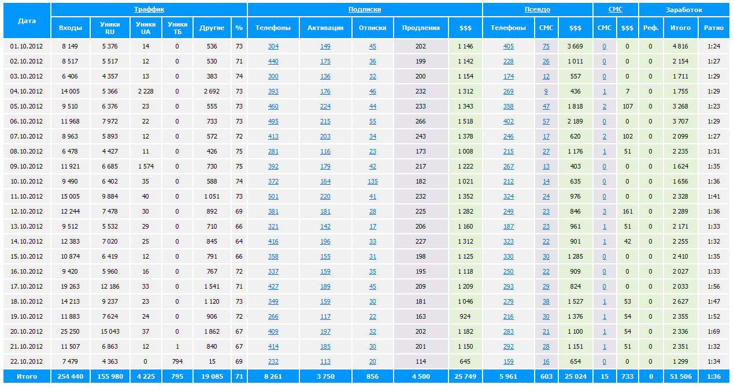Open subscription phones link 232 for 22.10.2012

[273, 361]
